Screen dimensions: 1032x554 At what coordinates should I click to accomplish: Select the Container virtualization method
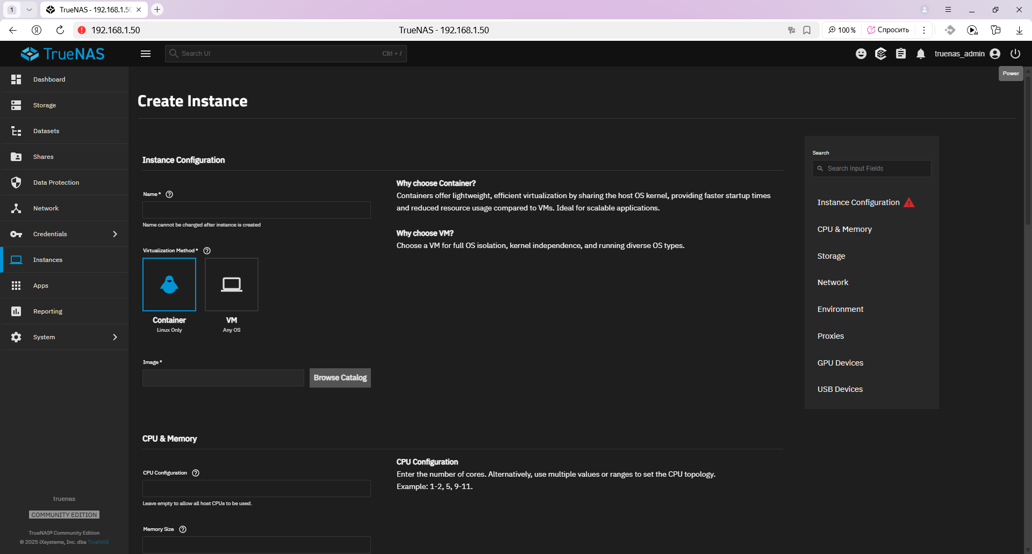click(169, 285)
